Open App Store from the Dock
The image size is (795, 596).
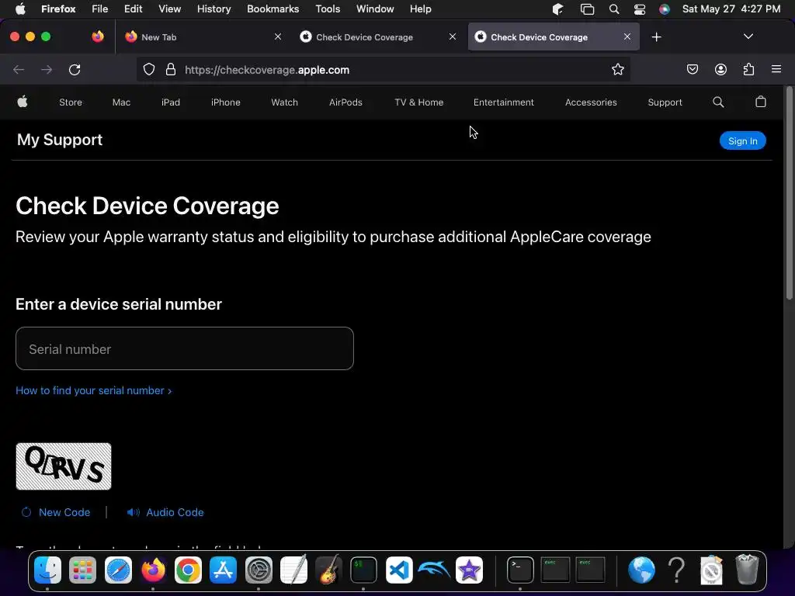[223, 570]
